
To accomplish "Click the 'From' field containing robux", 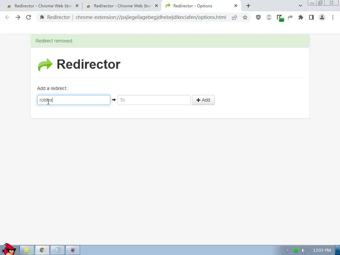I will 73,100.
